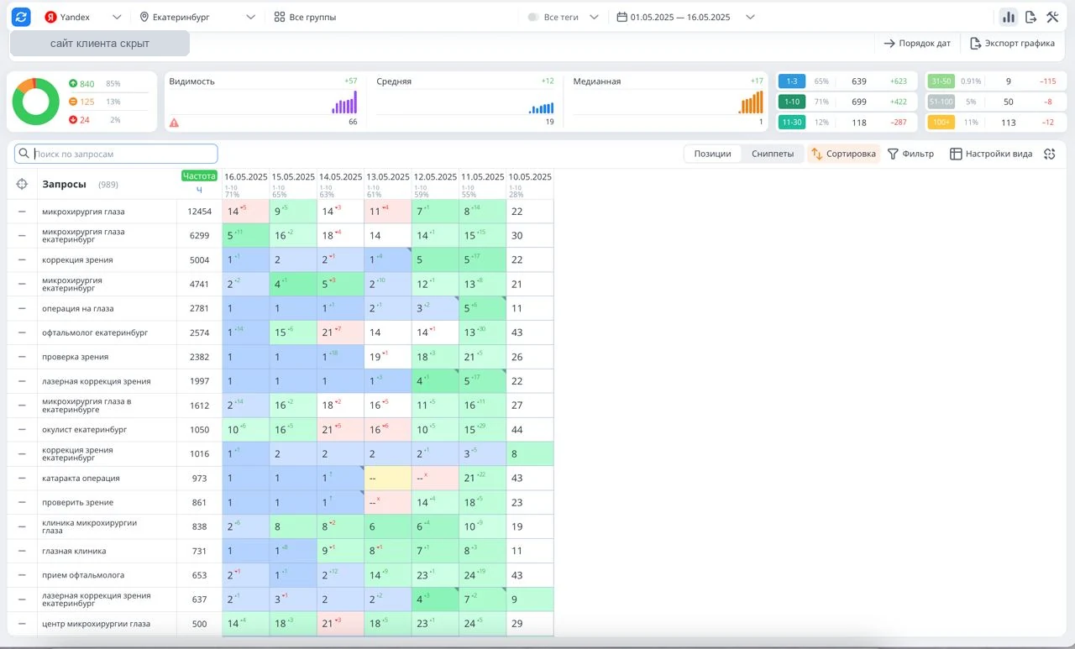This screenshot has height=649, width=1075.
Task: Click the icon right of Настройки вида
Action: [1050, 154]
